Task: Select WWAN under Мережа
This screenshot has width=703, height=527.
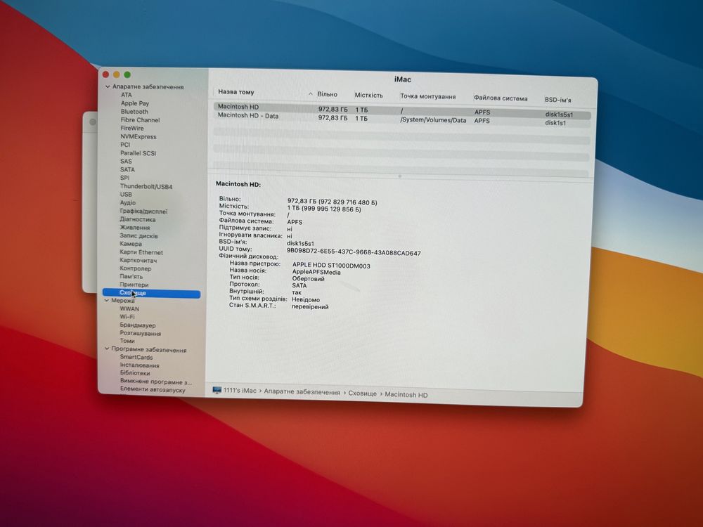Action: coord(129,308)
